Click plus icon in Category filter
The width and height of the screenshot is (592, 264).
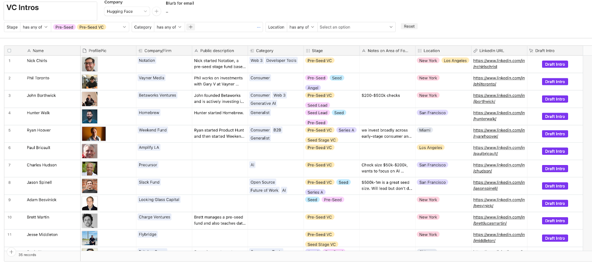[x=191, y=27]
